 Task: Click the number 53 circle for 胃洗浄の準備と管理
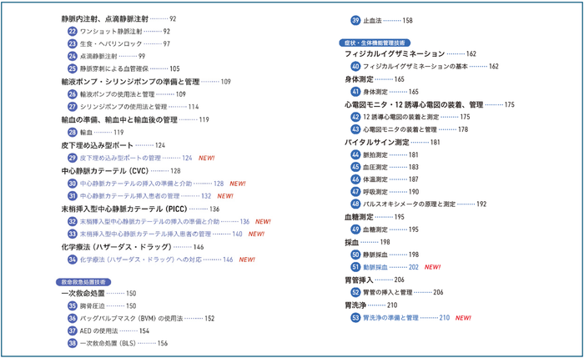(355, 318)
